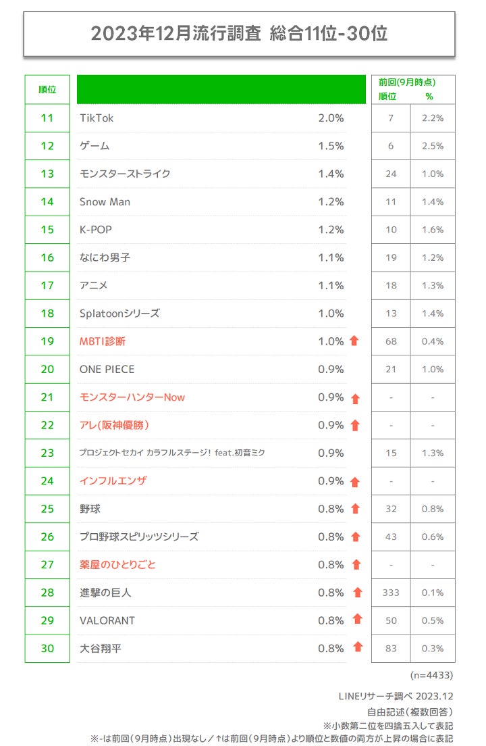
Task: Click the up arrow in the VALORANT row
Action: coord(358,620)
